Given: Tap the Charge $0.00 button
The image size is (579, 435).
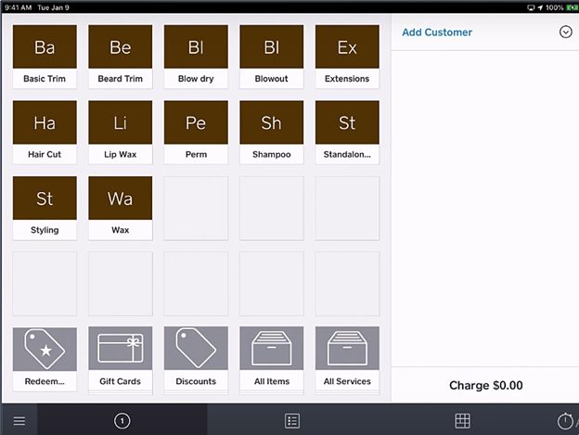Looking at the screenshot, I should (485, 385).
